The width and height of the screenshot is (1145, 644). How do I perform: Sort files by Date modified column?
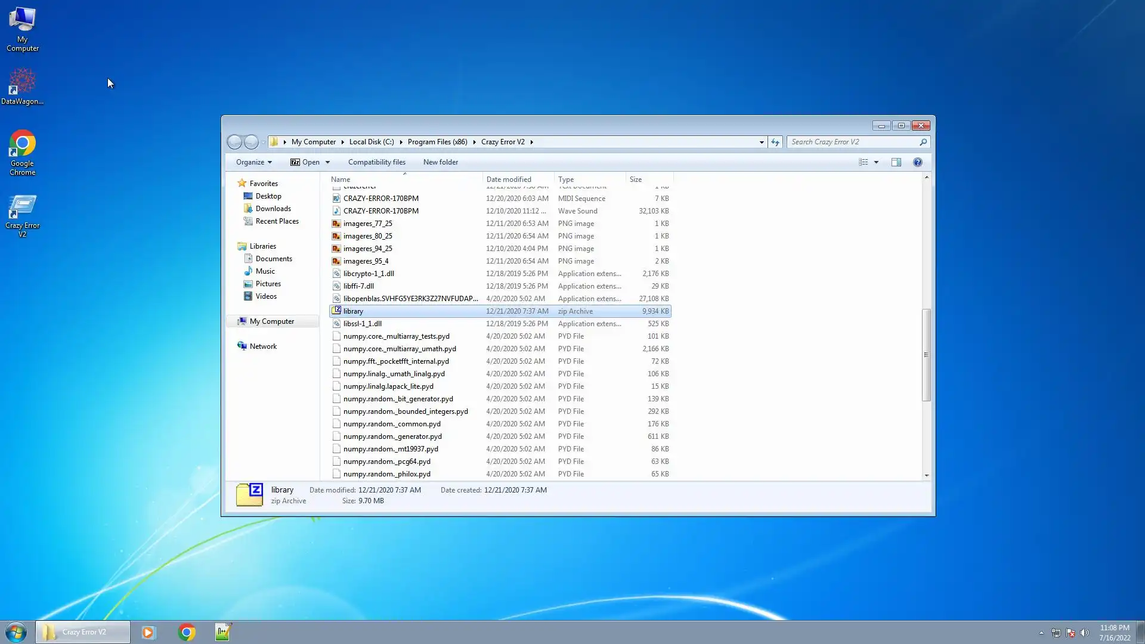pyautogui.click(x=509, y=179)
